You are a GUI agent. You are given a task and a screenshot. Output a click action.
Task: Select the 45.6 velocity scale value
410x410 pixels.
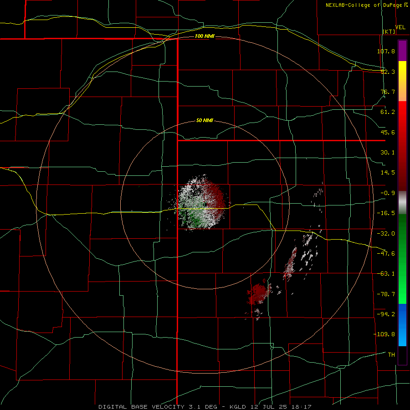coord(388,132)
